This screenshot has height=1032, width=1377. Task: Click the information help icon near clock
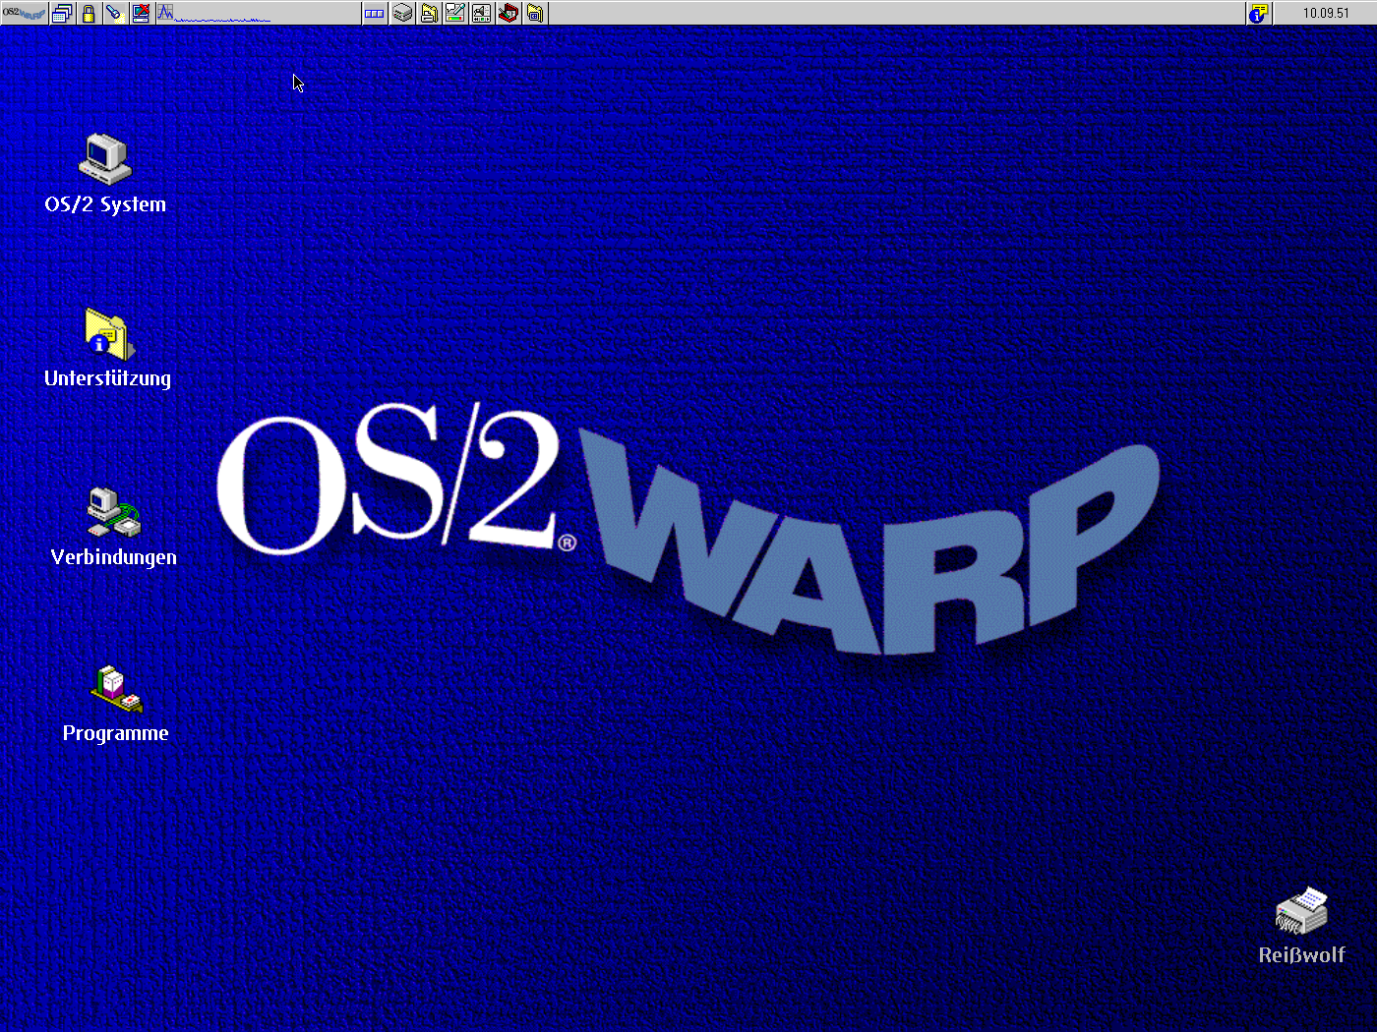tap(1258, 13)
